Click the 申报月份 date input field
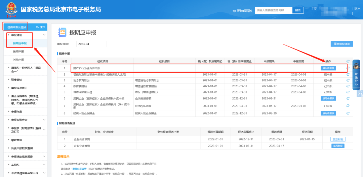 pos(91,44)
